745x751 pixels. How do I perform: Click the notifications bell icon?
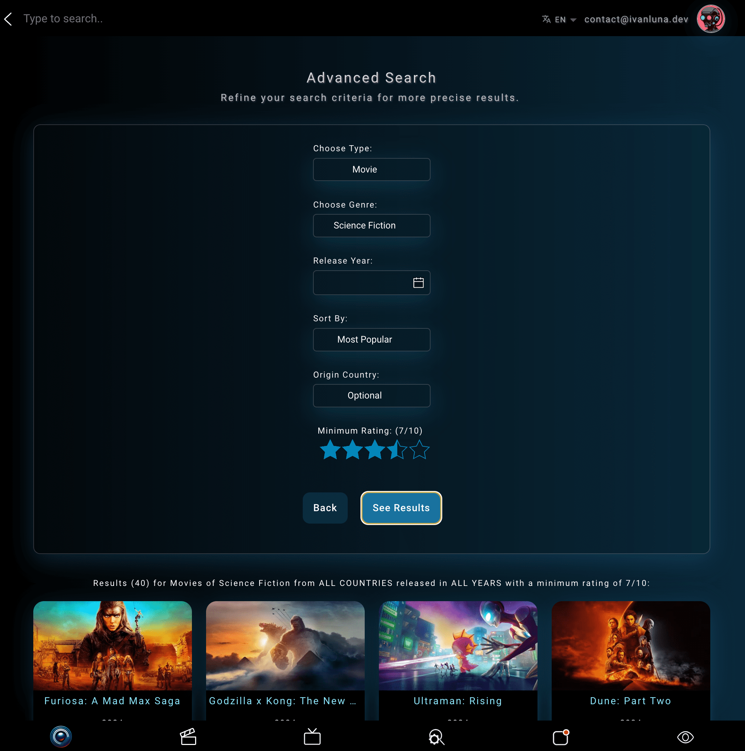click(561, 736)
